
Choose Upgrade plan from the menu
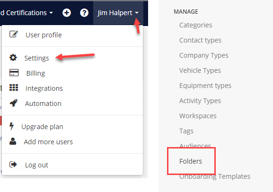tap(42, 127)
